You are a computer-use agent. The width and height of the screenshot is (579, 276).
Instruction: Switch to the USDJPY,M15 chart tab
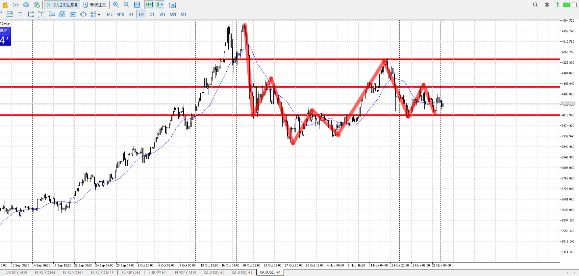coord(16,272)
